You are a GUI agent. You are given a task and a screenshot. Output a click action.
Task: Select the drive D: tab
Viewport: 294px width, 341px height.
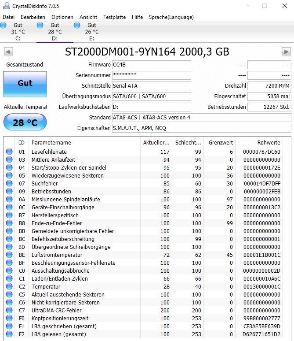point(55,32)
